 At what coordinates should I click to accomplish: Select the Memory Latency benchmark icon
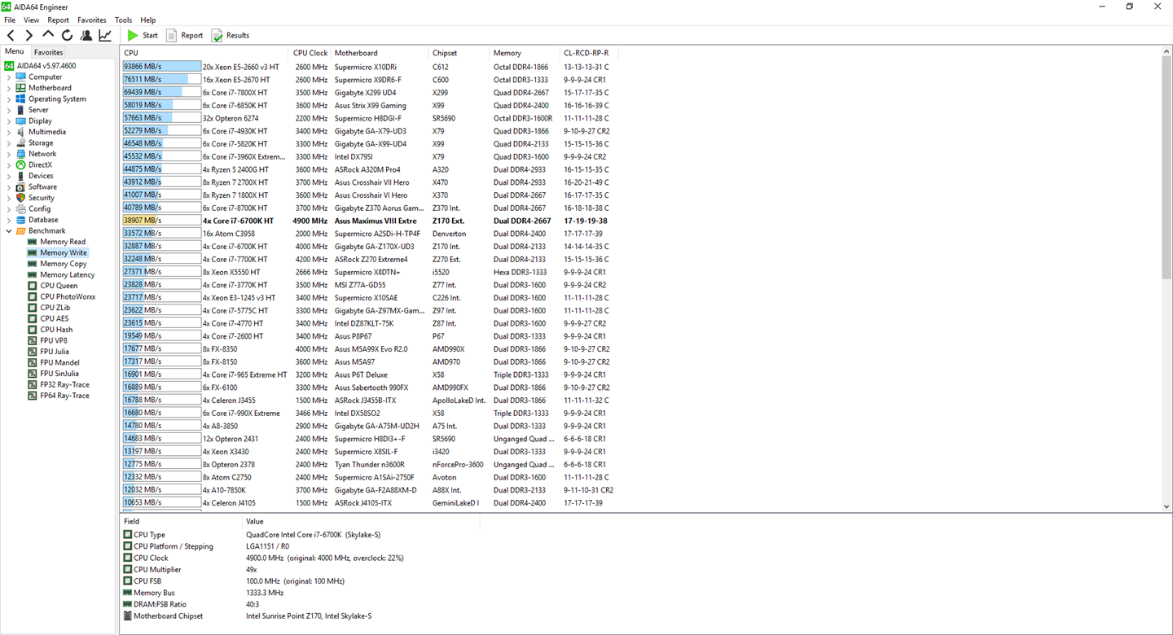[33, 275]
